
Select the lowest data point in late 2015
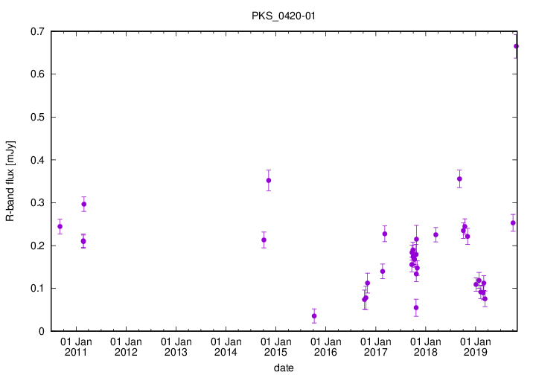point(314,316)
